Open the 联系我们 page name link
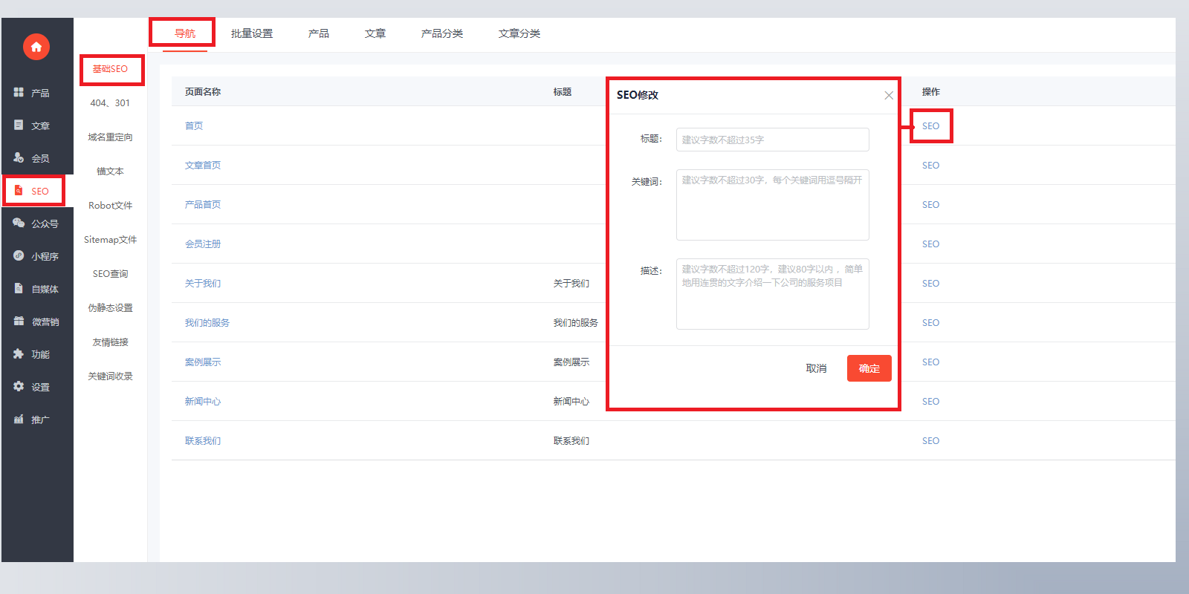 coord(203,441)
